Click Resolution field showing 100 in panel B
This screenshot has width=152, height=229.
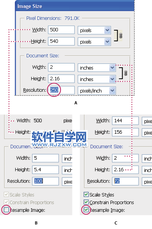tap(45, 181)
